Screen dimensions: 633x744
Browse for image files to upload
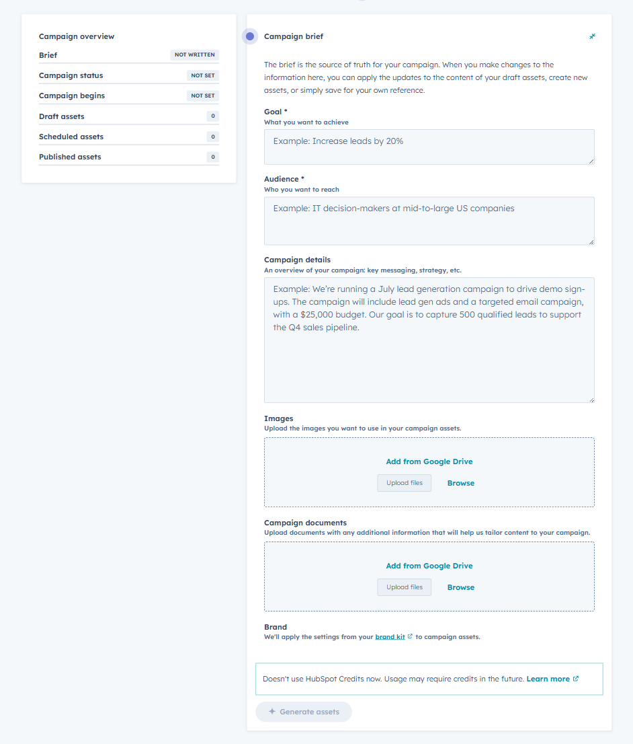[460, 482]
